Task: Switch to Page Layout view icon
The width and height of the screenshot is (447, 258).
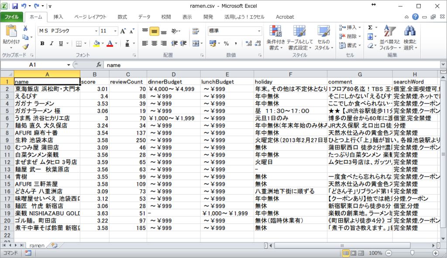Action: click(354, 253)
